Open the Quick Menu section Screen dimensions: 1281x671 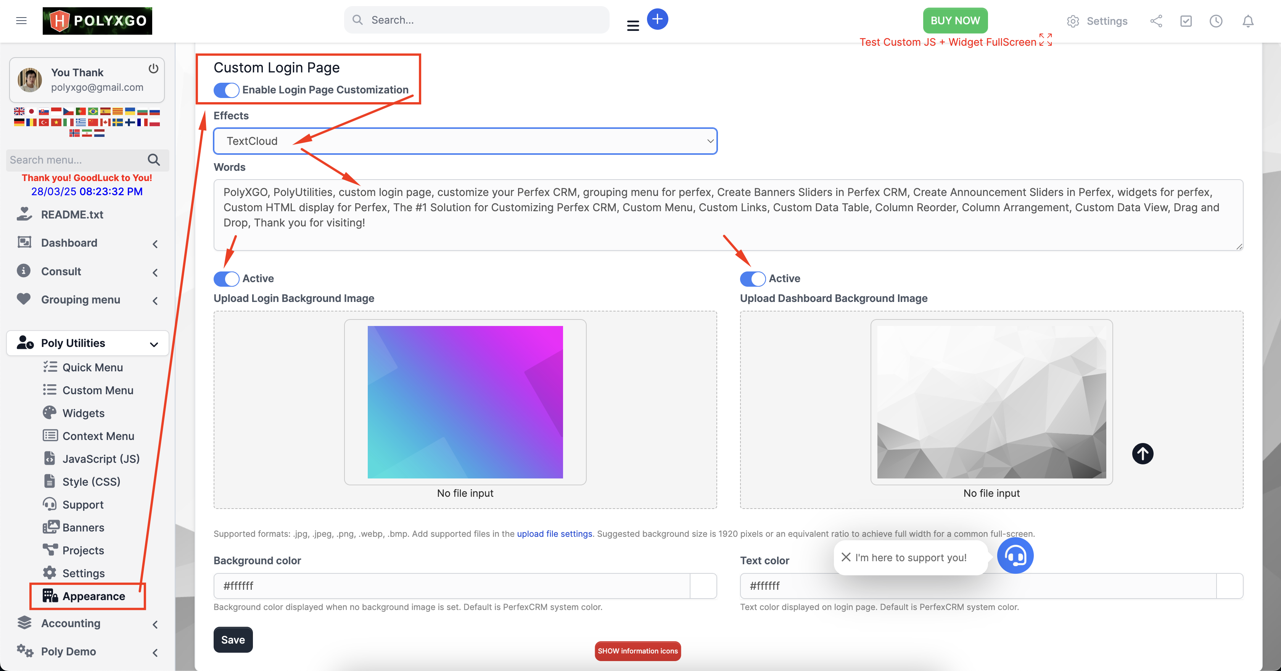92,367
